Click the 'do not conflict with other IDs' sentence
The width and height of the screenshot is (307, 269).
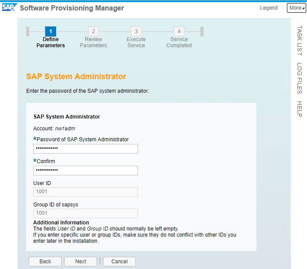pos(135,235)
